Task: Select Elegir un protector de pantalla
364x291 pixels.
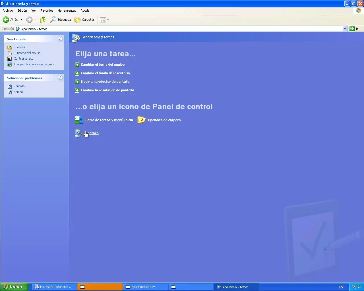Action: 105,82
